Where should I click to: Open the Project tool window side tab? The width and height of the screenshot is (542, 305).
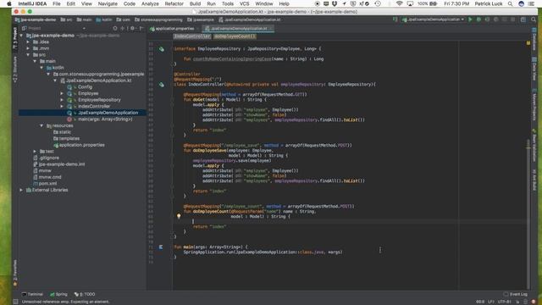[x=15, y=38]
